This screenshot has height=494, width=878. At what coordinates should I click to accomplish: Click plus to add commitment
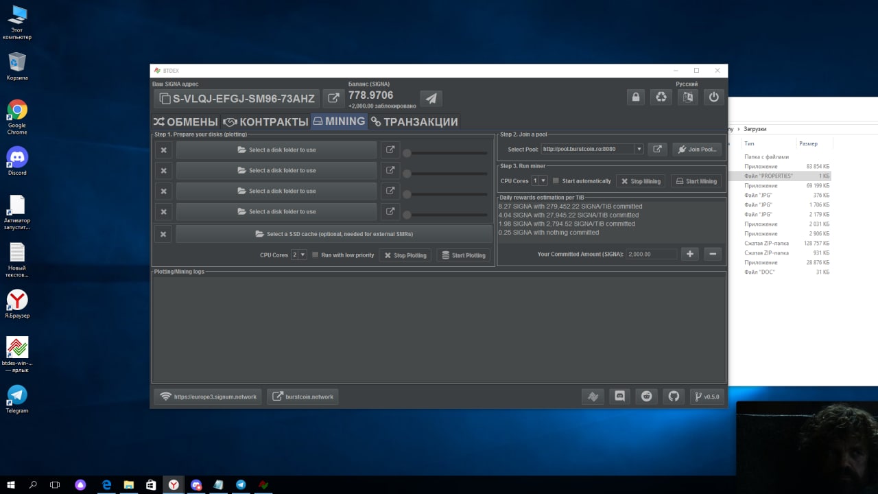(690, 254)
